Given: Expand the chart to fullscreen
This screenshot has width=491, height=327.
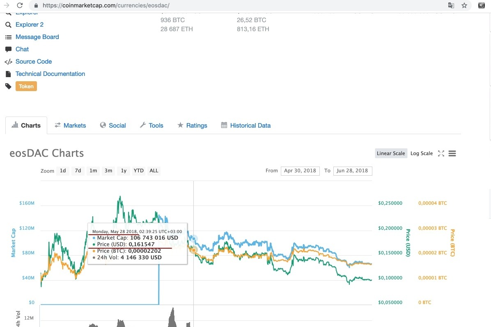Looking at the screenshot, I should [441, 153].
